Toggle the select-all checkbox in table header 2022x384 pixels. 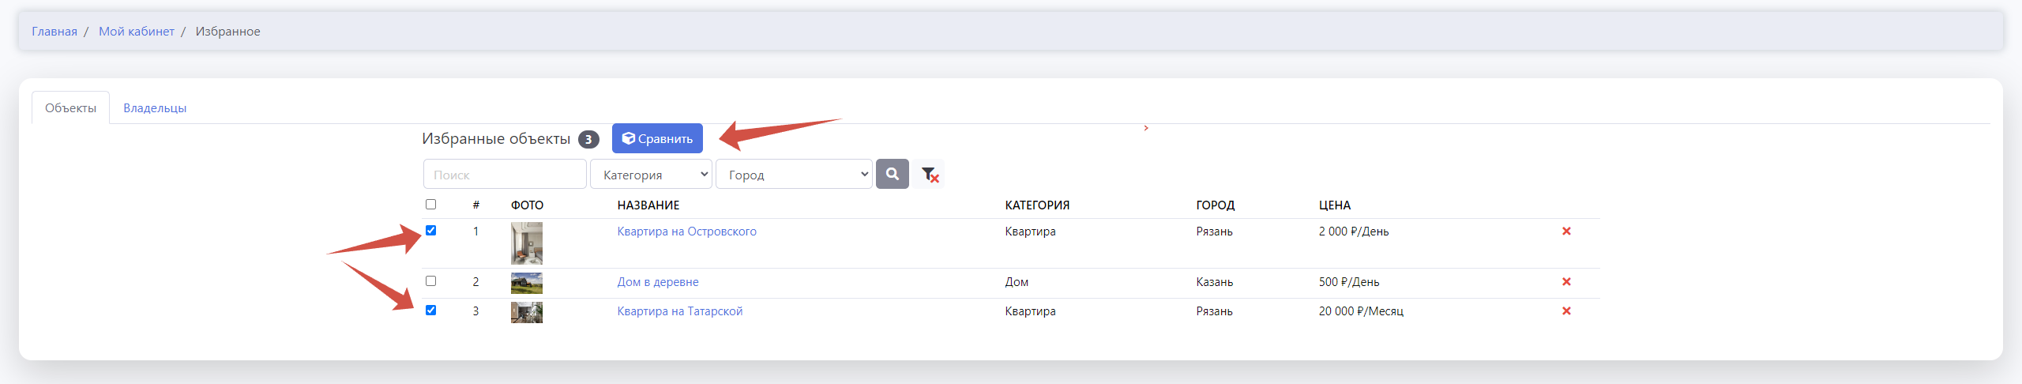click(x=430, y=205)
